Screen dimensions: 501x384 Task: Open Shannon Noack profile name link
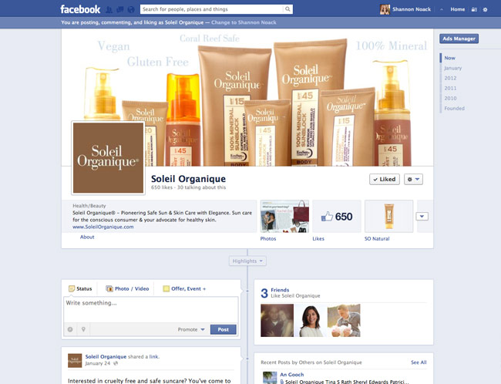[x=412, y=9]
